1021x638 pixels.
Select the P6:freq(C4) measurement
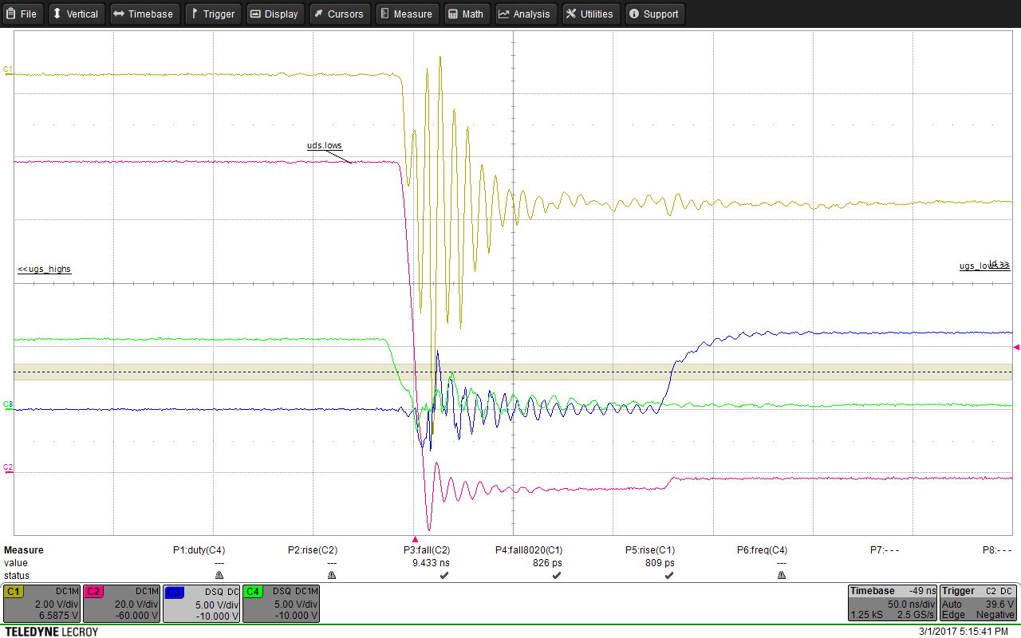(762, 550)
